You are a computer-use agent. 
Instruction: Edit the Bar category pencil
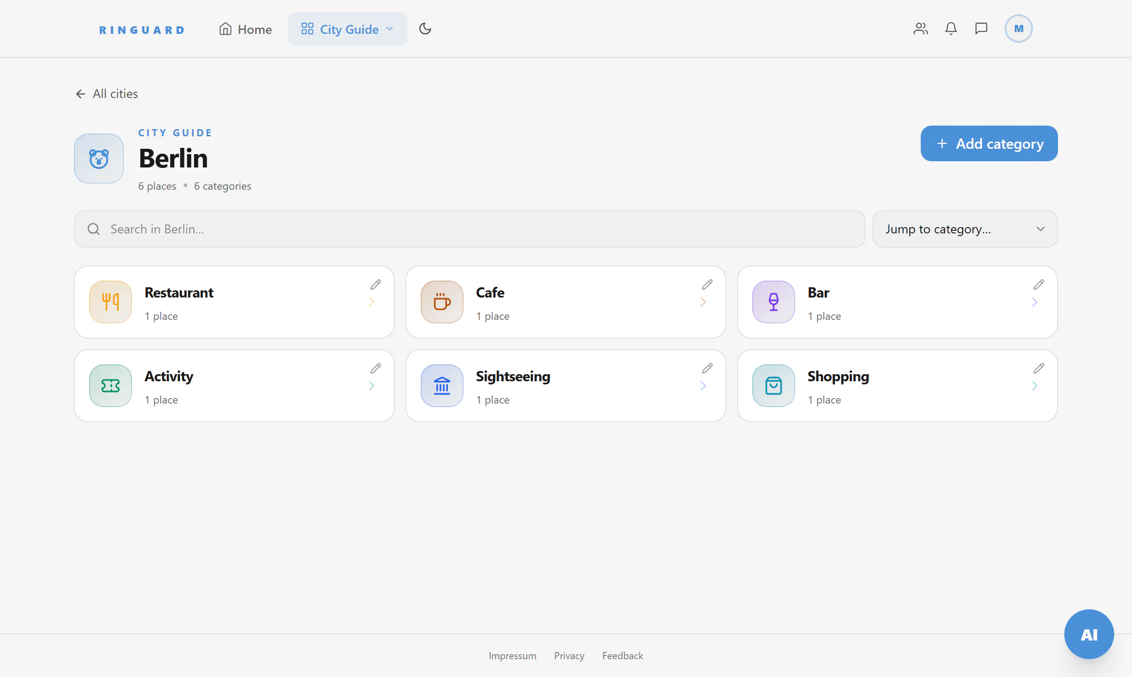(x=1038, y=285)
